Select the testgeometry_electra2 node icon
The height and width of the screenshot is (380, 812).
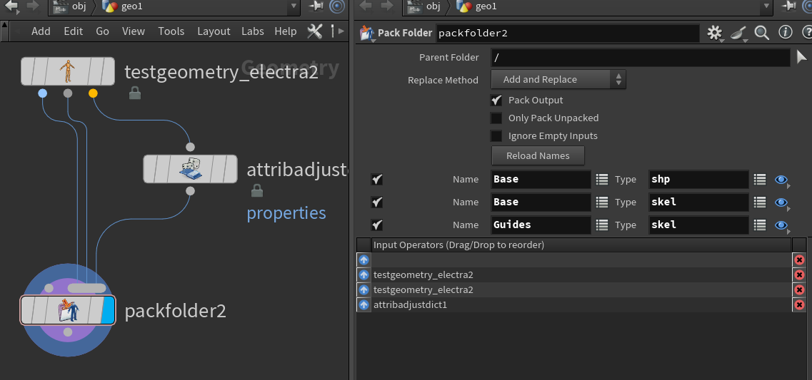pos(67,71)
